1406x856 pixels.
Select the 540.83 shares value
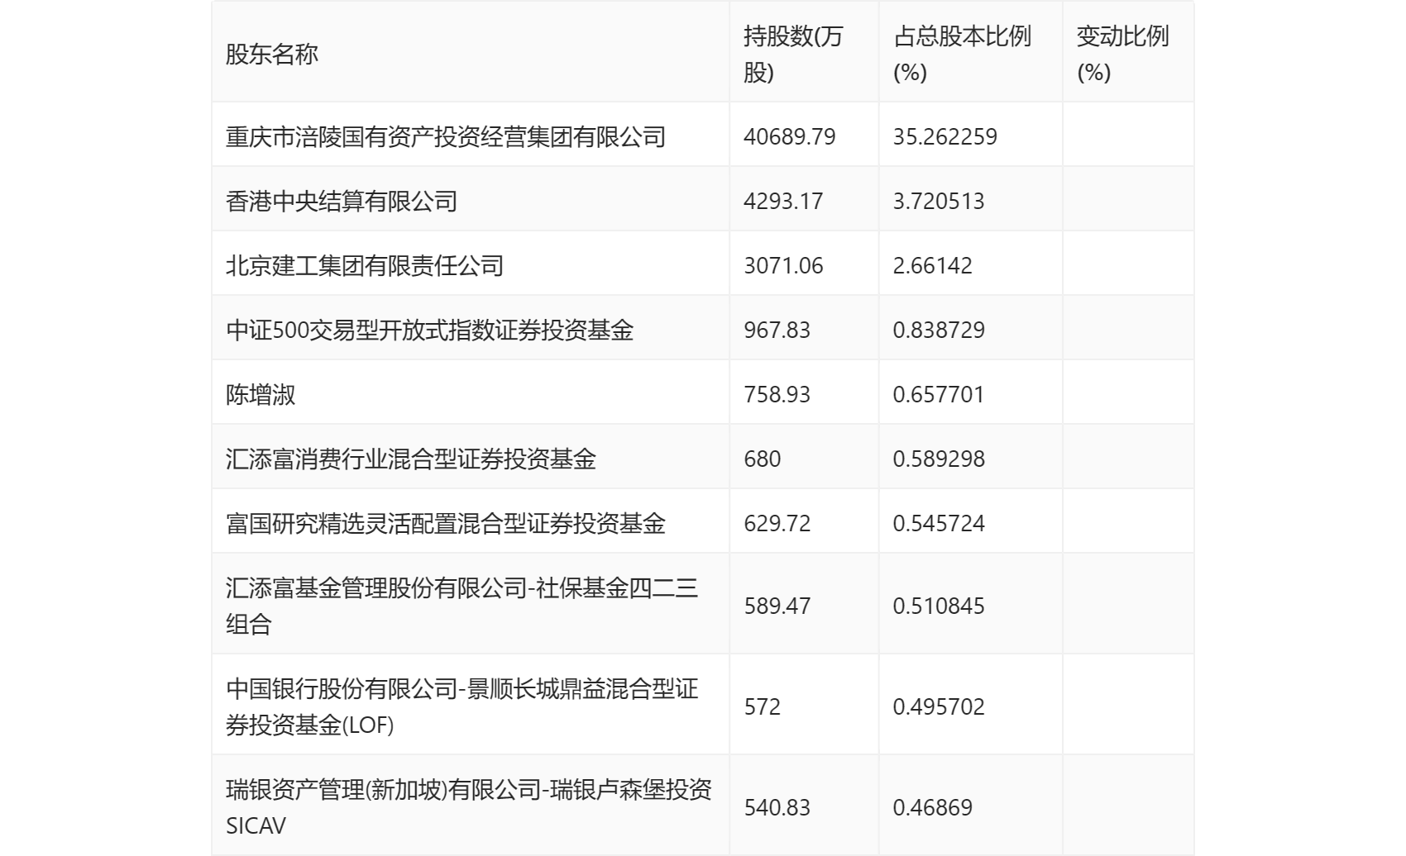click(x=777, y=807)
